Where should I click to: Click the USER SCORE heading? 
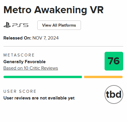click(20, 91)
